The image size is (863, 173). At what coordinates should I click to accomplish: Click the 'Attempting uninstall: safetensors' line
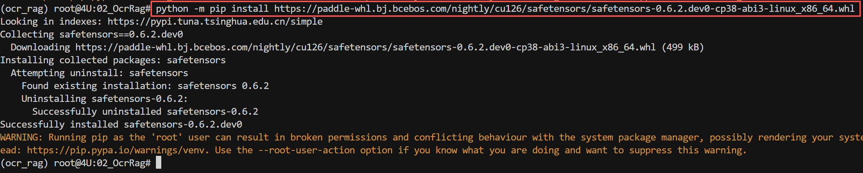pyautogui.click(x=99, y=73)
